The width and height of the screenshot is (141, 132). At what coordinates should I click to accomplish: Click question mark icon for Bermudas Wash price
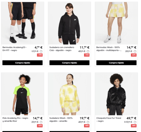(135, 51)
